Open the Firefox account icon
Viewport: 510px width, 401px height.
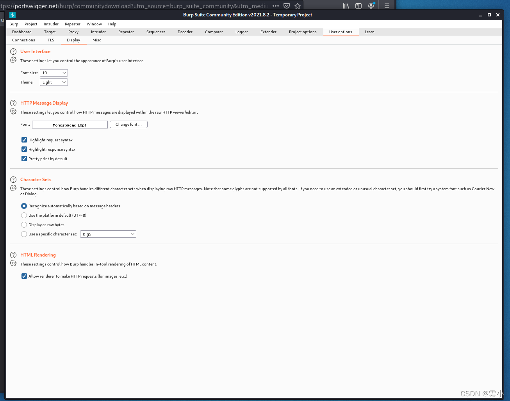point(371,5)
